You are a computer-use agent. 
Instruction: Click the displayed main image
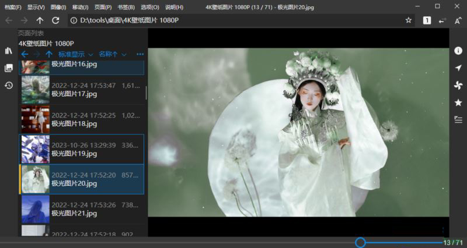tap(298, 133)
